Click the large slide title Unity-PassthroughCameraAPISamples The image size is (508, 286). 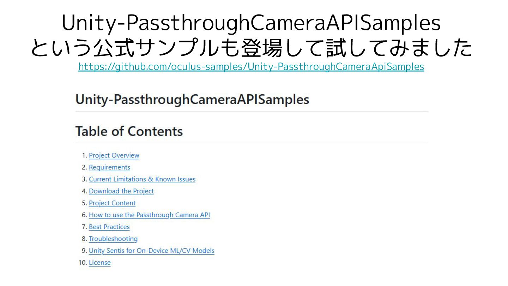(x=251, y=23)
